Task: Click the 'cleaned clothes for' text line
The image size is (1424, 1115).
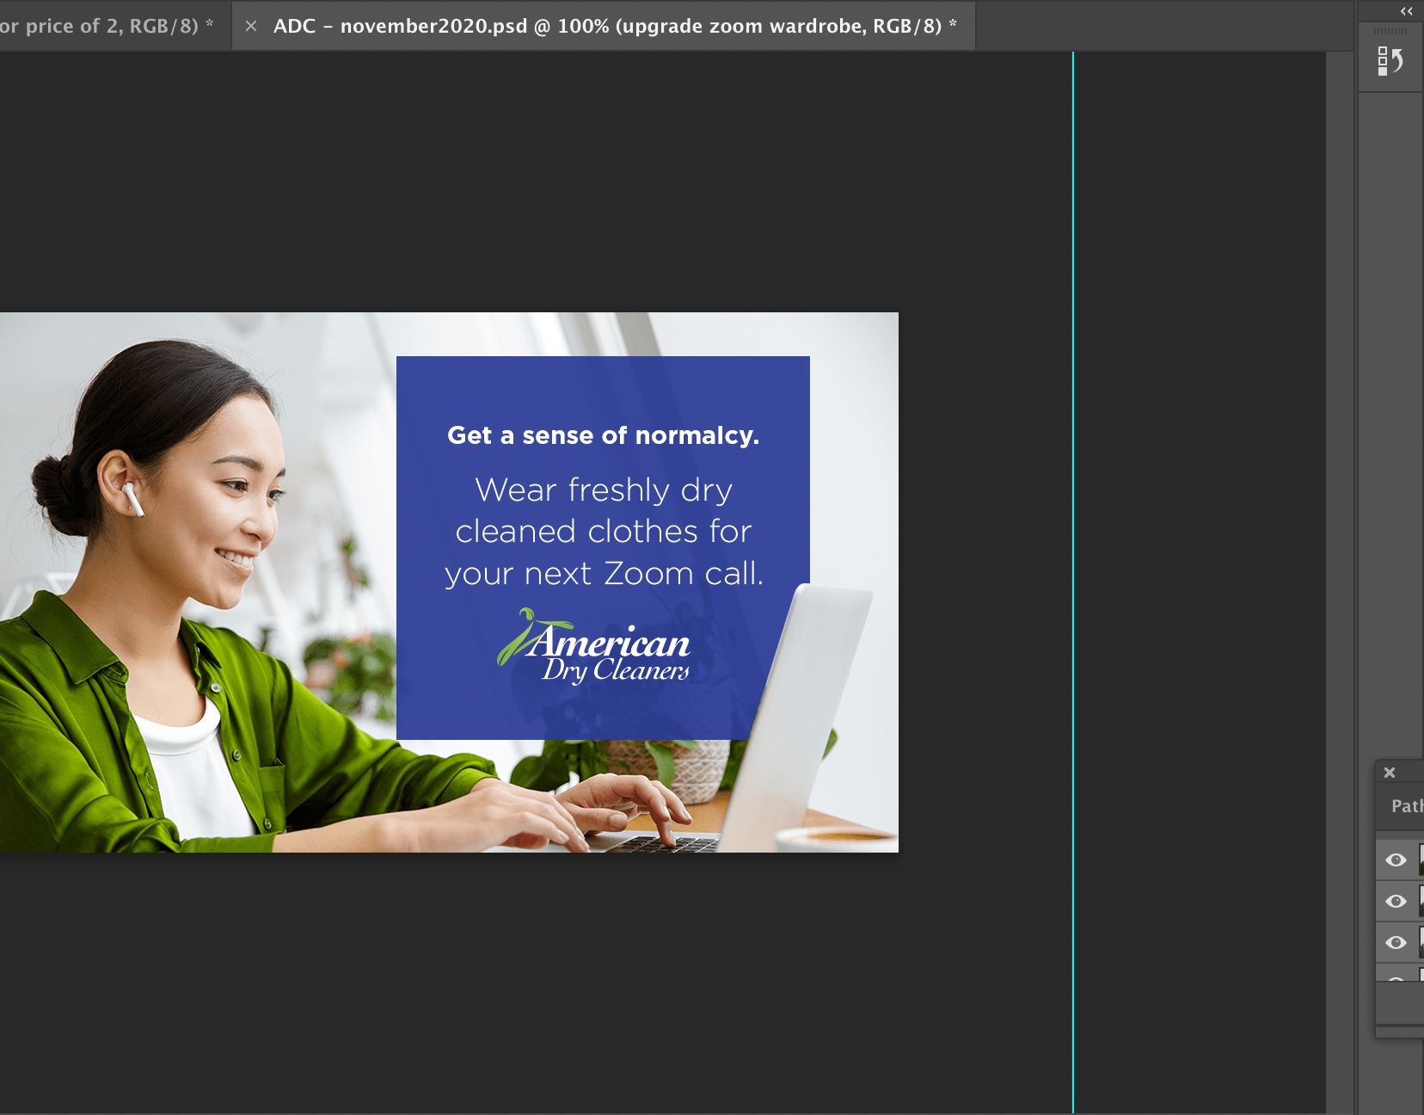Action: [604, 532]
